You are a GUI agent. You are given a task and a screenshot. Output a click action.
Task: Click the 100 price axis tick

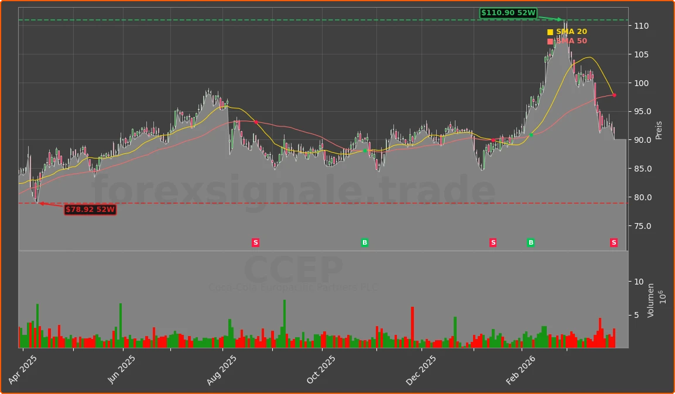point(641,83)
